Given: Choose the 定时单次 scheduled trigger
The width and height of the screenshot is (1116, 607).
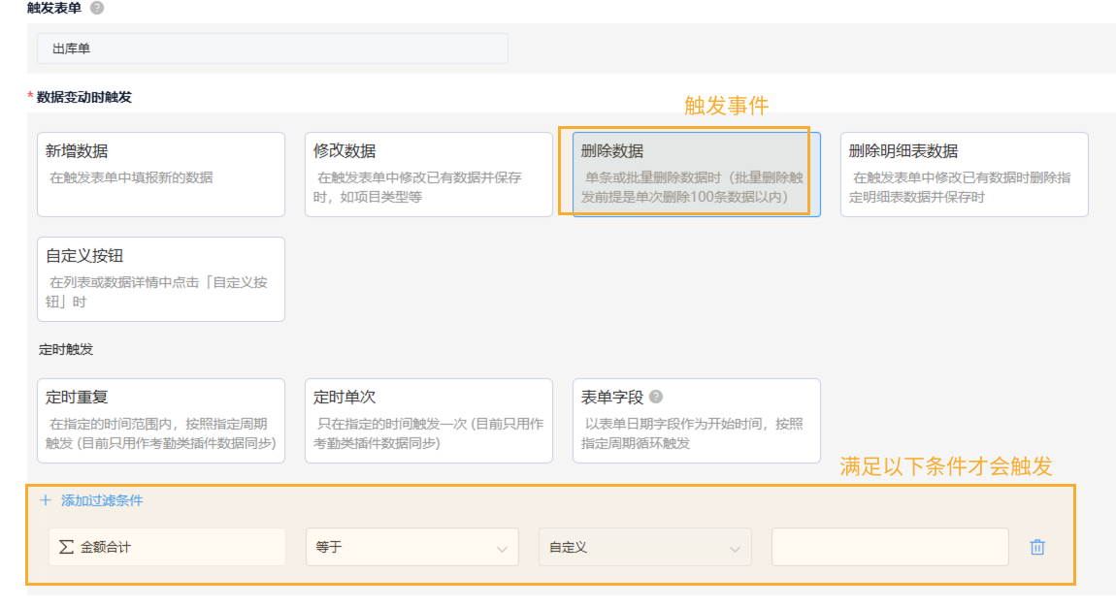Looking at the screenshot, I should pyautogui.click(x=429, y=421).
